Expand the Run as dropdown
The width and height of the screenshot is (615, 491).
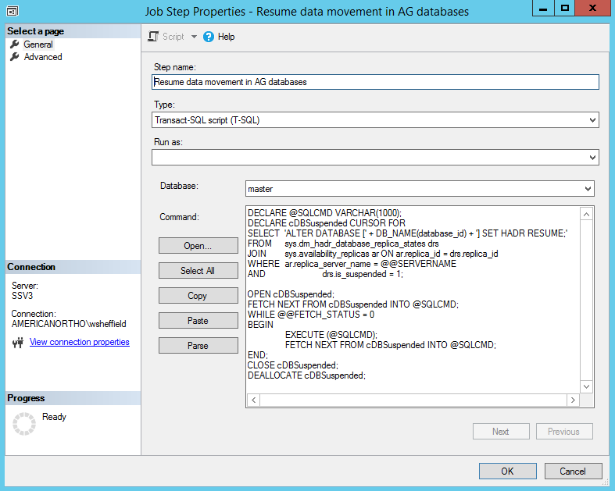[592, 158]
